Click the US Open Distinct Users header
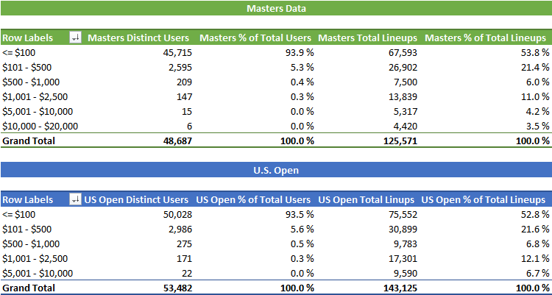 (136, 200)
